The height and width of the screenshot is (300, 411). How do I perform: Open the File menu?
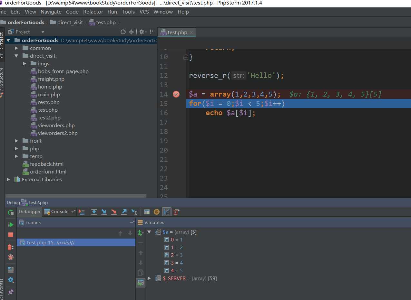pos(3,12)
